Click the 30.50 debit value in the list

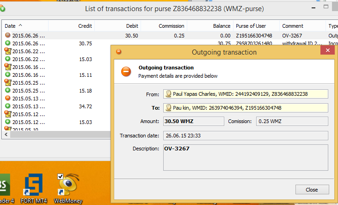tap(131, 36)
